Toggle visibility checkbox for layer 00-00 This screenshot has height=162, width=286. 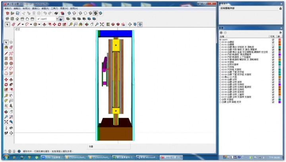pyautogui.click(x=273, y=42)
